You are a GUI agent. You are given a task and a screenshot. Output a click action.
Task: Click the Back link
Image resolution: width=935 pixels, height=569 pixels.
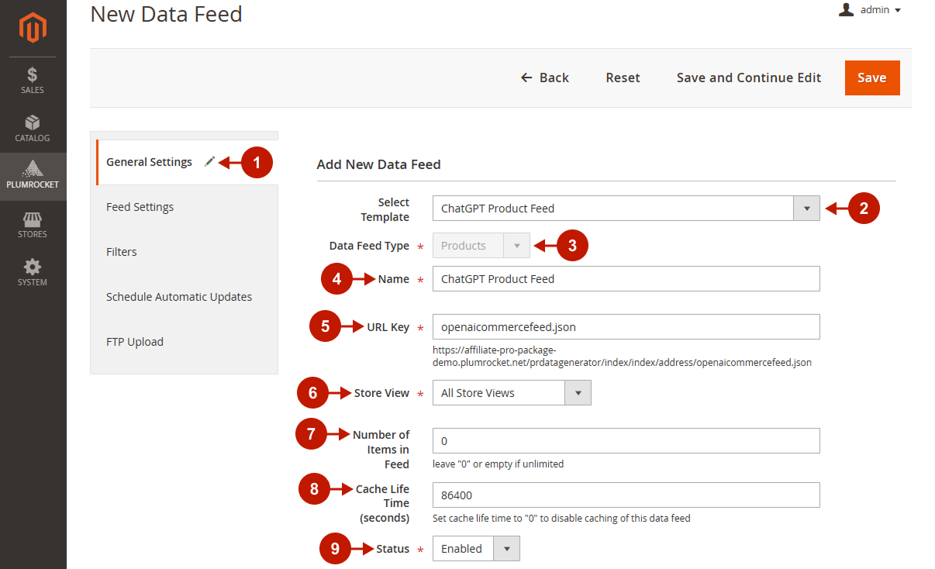pos(545,78)
